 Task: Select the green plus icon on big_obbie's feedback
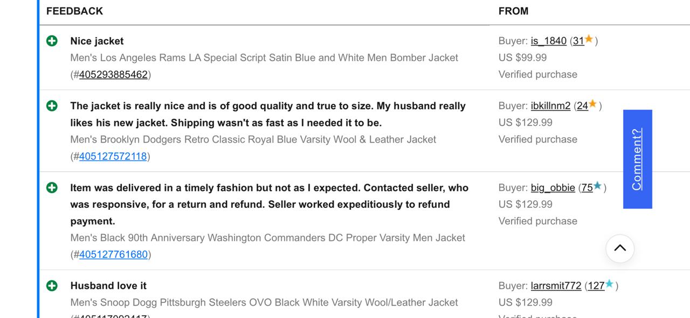pos(52,187)
